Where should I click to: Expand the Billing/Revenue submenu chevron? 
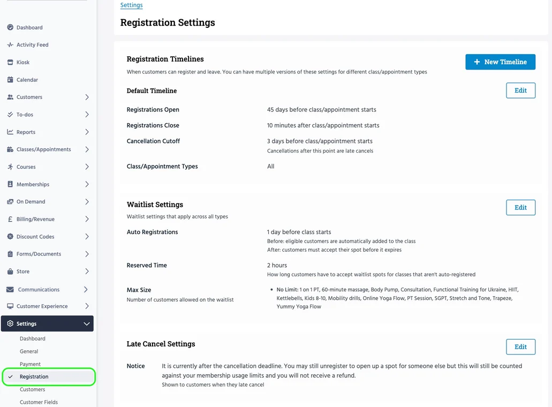[87, 219]
